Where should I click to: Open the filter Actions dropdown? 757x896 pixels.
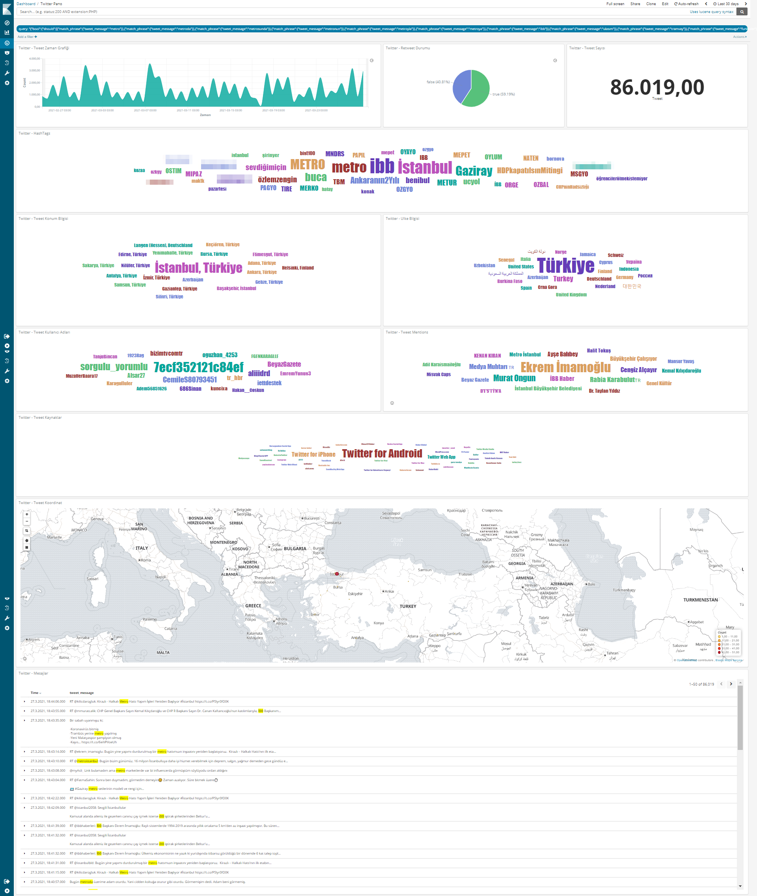coord(739,37)
